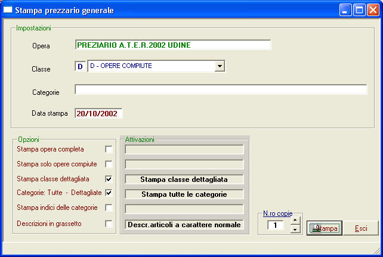Viewport: 383px width, 257px height.
Task: Click the Opera label
Action: (x=41, y=46)
